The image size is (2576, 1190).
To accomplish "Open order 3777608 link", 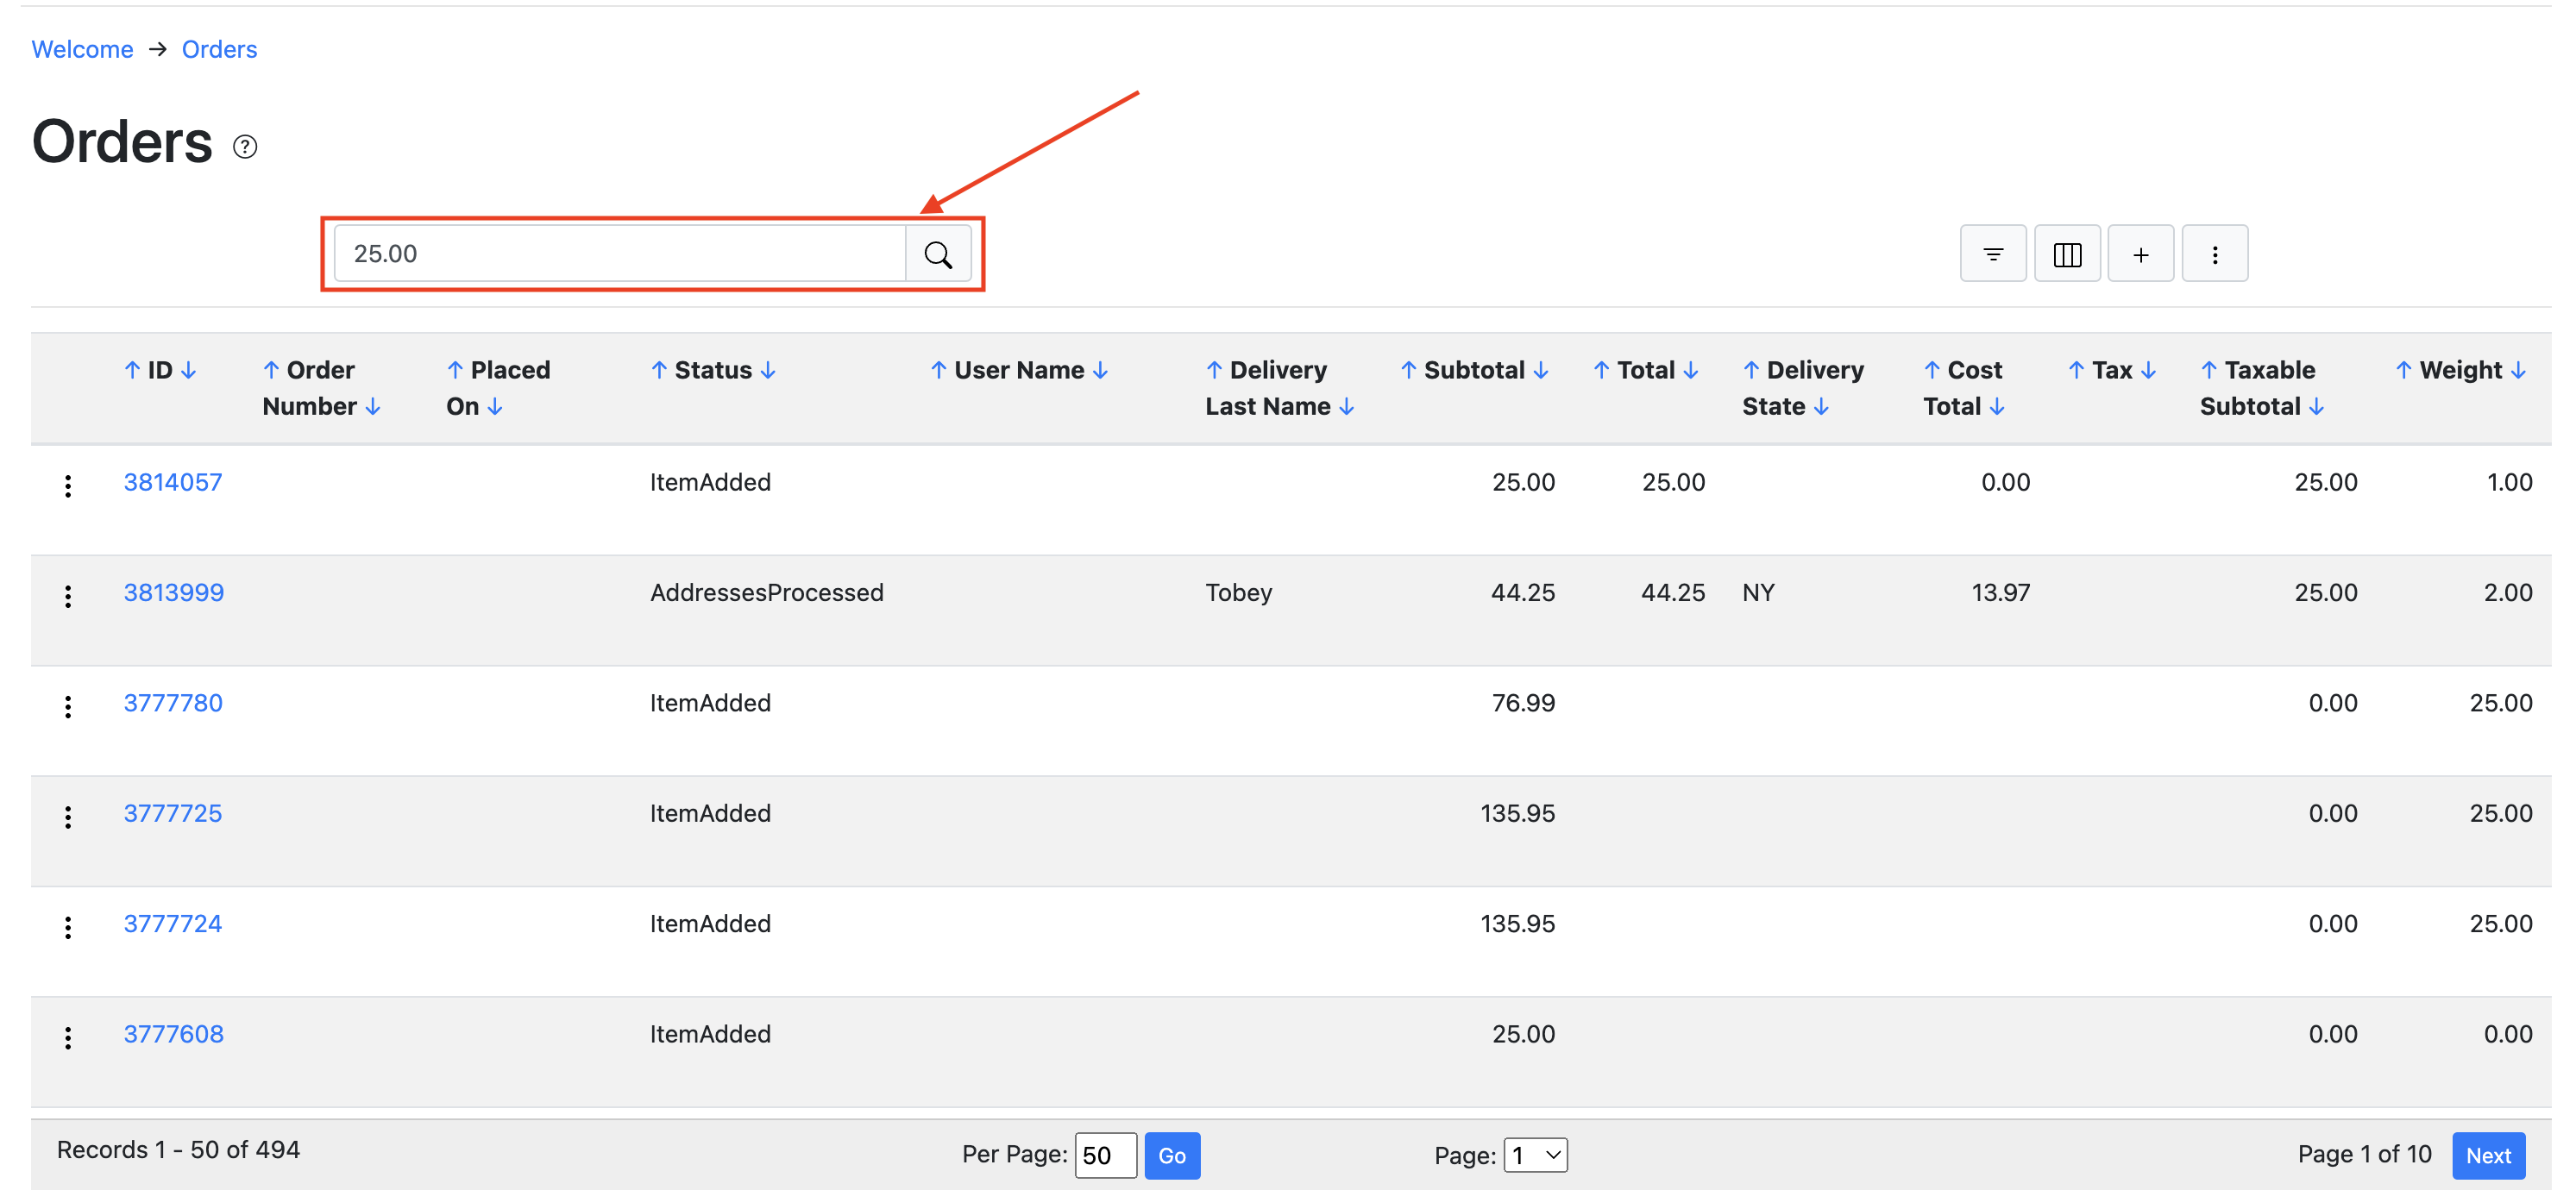I will (174, 1034).
